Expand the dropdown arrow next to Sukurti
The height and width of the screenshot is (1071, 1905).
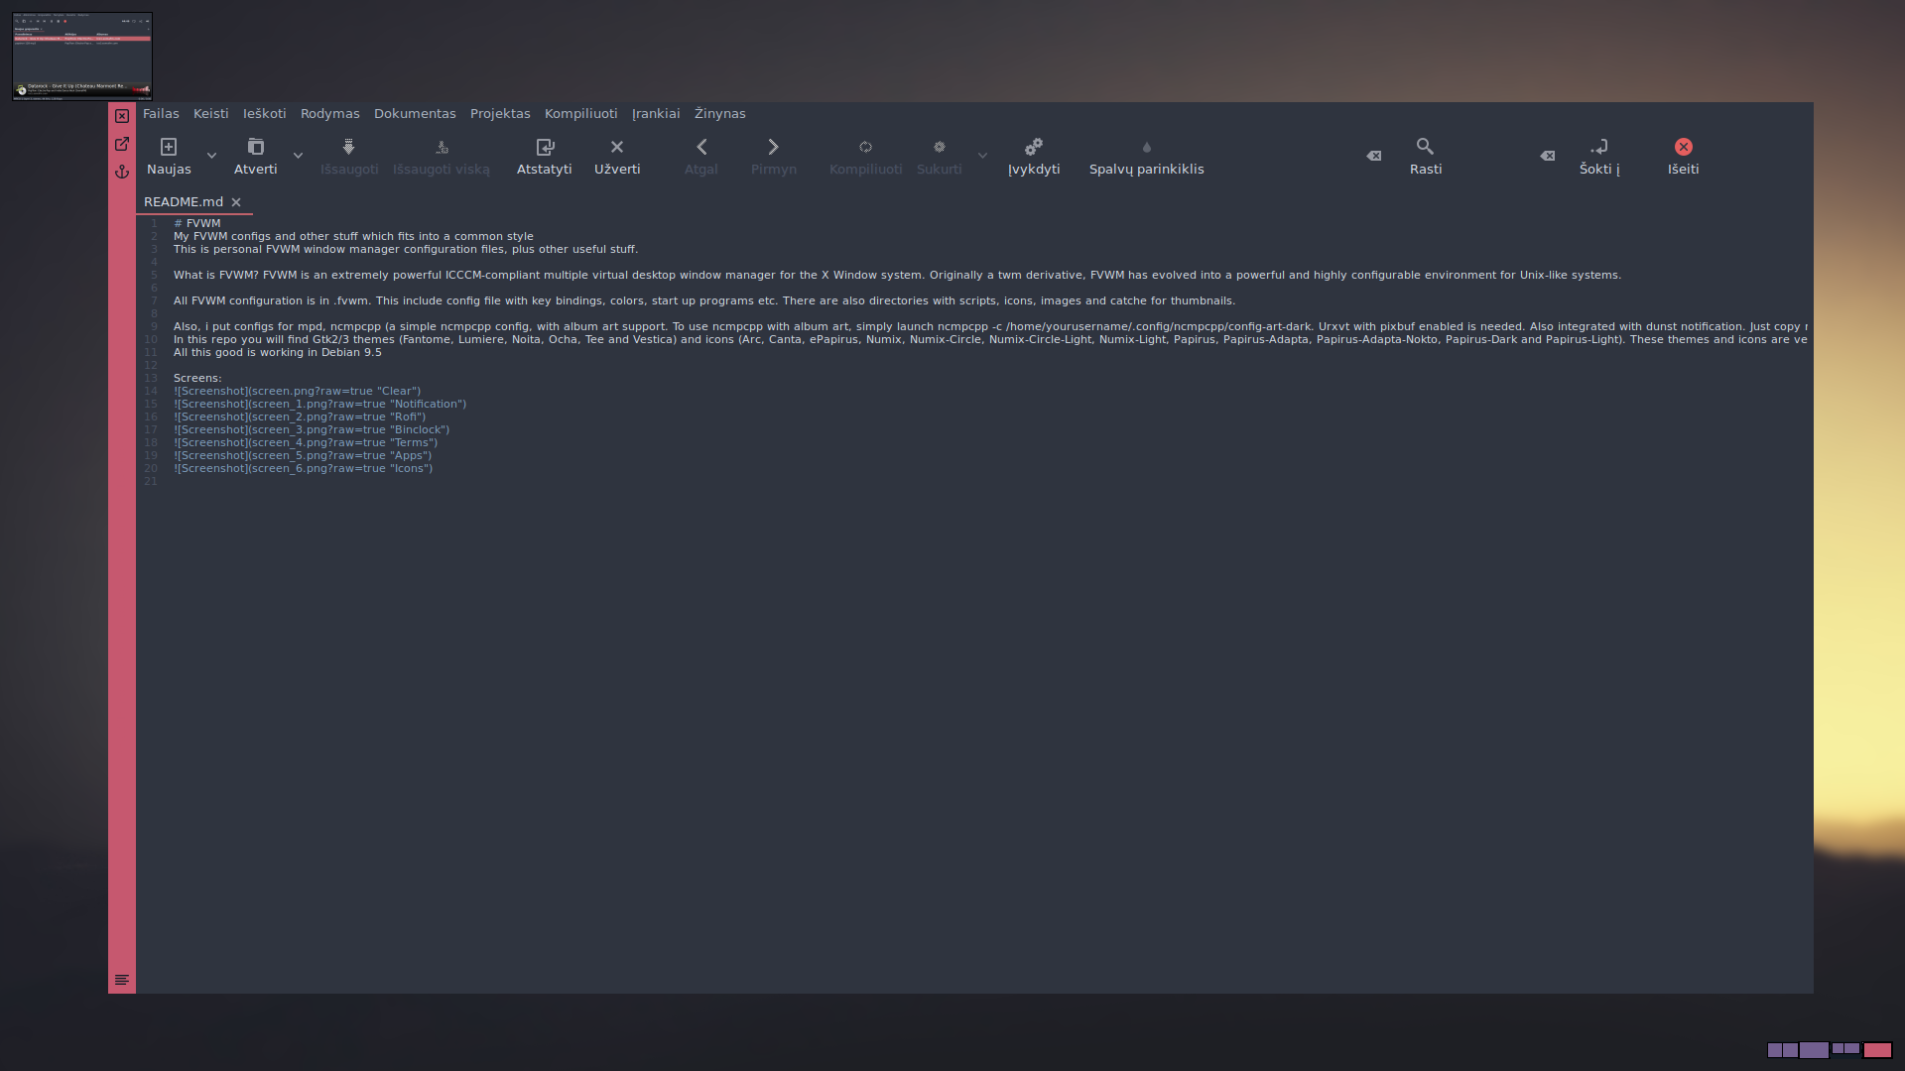pos(982,156)
